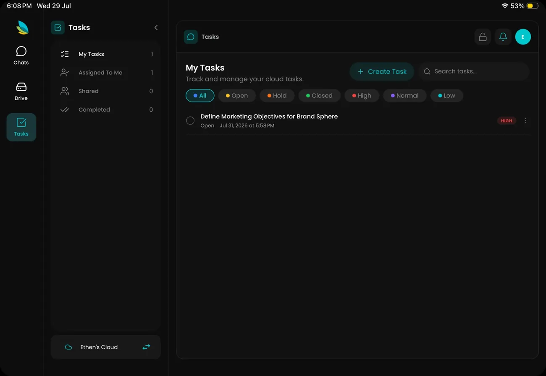This screenshot has height=376, width=546.
Task: Collapse the Tasks side panel with the chevron
Action: [x=156, y=27]
